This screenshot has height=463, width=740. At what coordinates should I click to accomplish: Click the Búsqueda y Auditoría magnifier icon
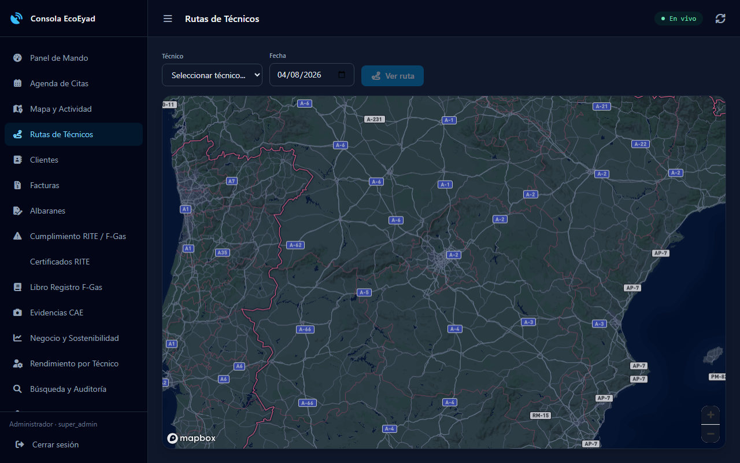click(17, 389)
